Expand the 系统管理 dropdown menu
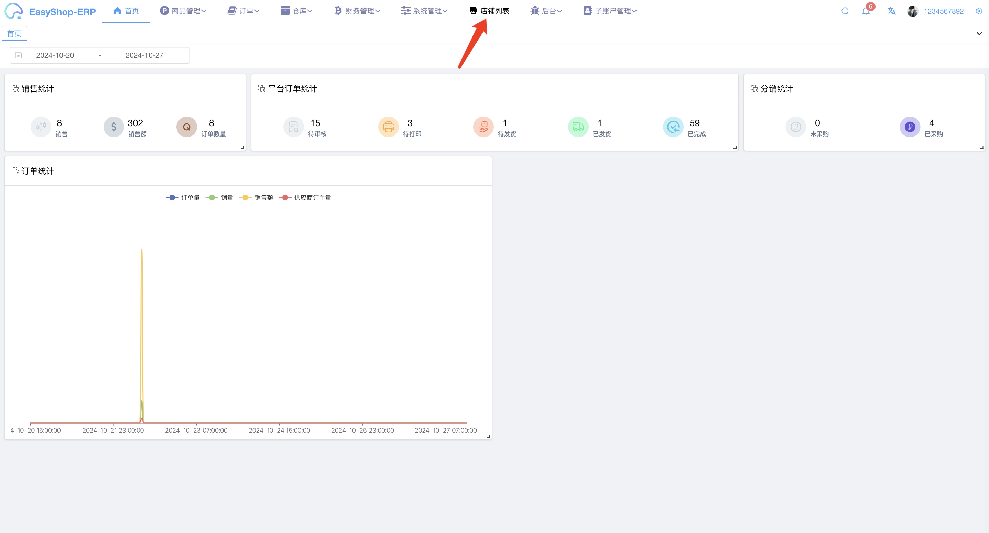 pos(425,11)
